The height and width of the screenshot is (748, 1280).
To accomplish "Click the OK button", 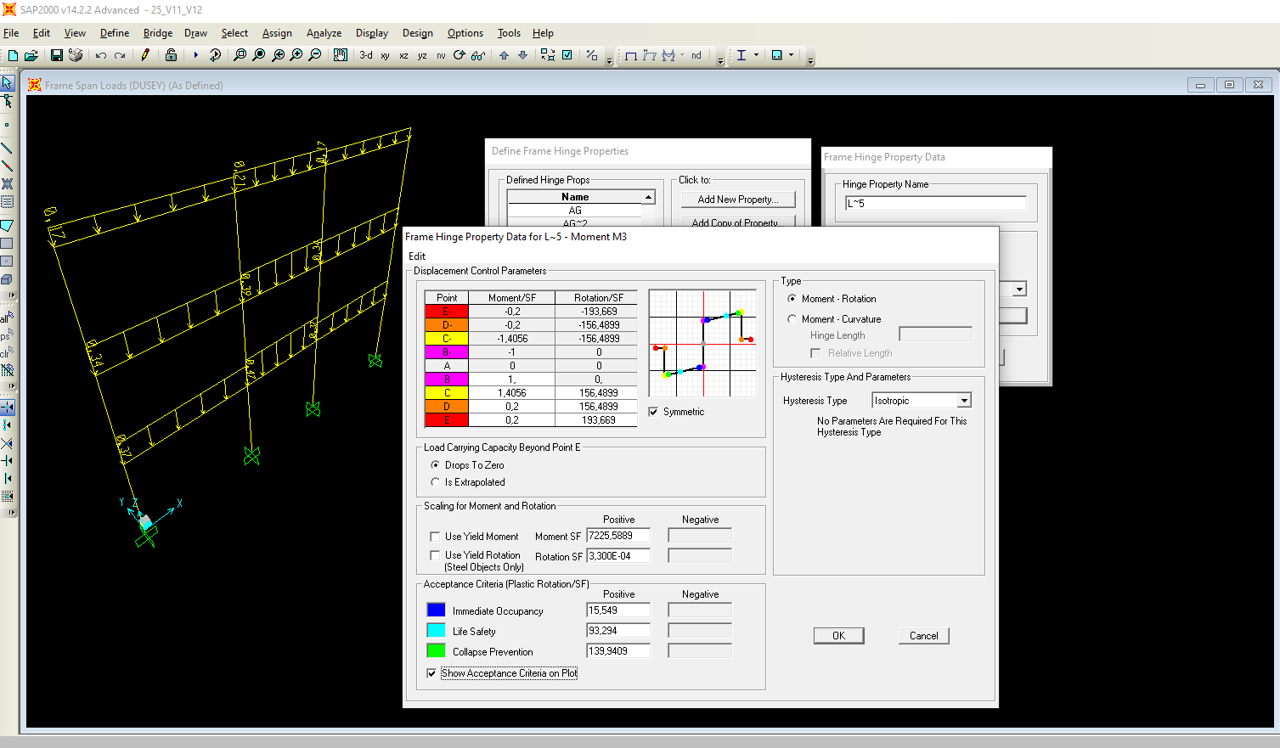I will click(838, 636).
